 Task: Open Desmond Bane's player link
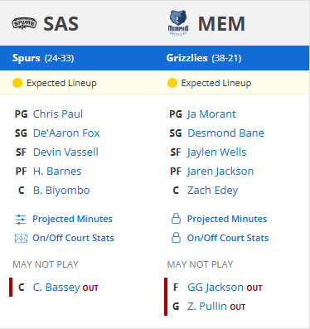(x=225, y=133)
